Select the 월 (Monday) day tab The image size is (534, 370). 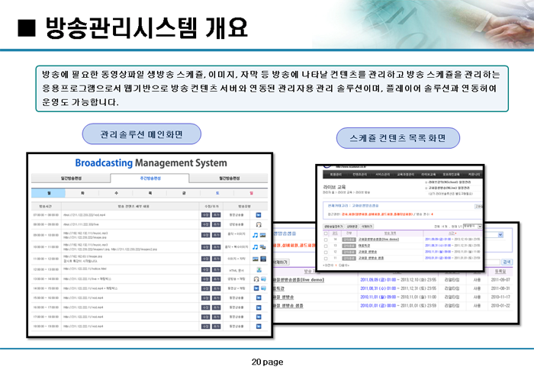click(48, 193)
